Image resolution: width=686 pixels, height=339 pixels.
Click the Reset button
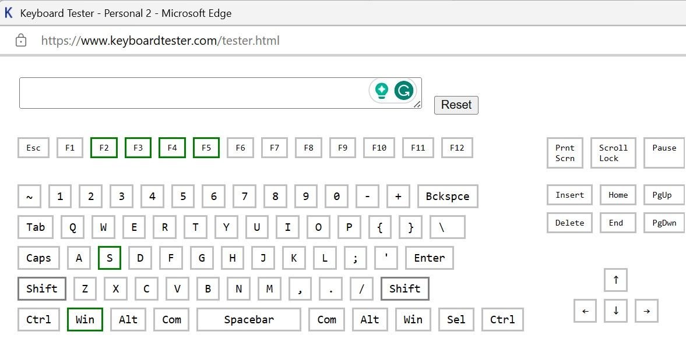point(456,105)
